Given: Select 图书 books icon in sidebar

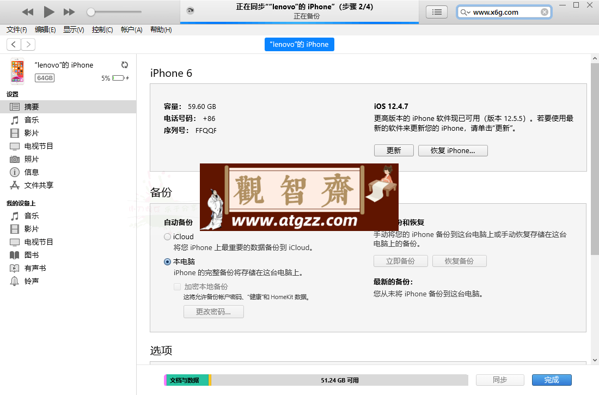Looking at the screenshot, I should point(15,255).
